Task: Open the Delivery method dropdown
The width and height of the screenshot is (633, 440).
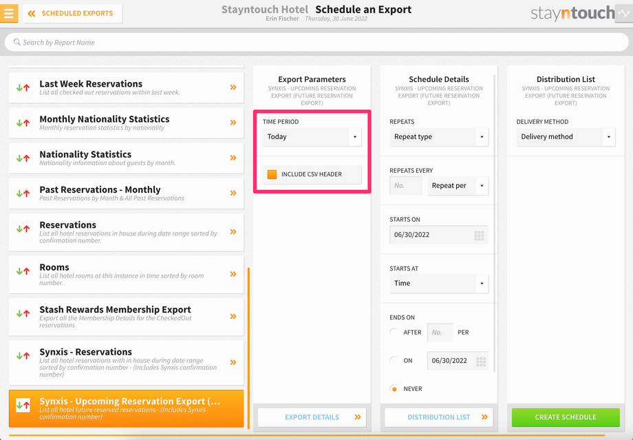Action: (566, 137)
